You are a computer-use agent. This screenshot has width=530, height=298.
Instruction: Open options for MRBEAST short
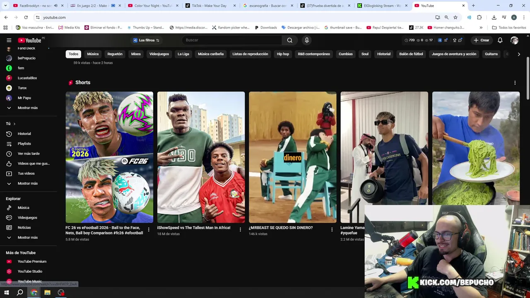pos(332,229)
